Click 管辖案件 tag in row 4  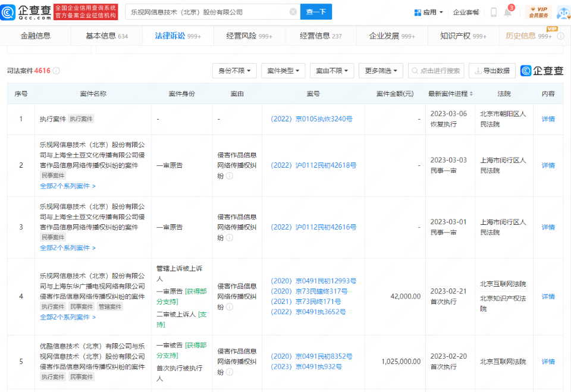tap(110, 307)
